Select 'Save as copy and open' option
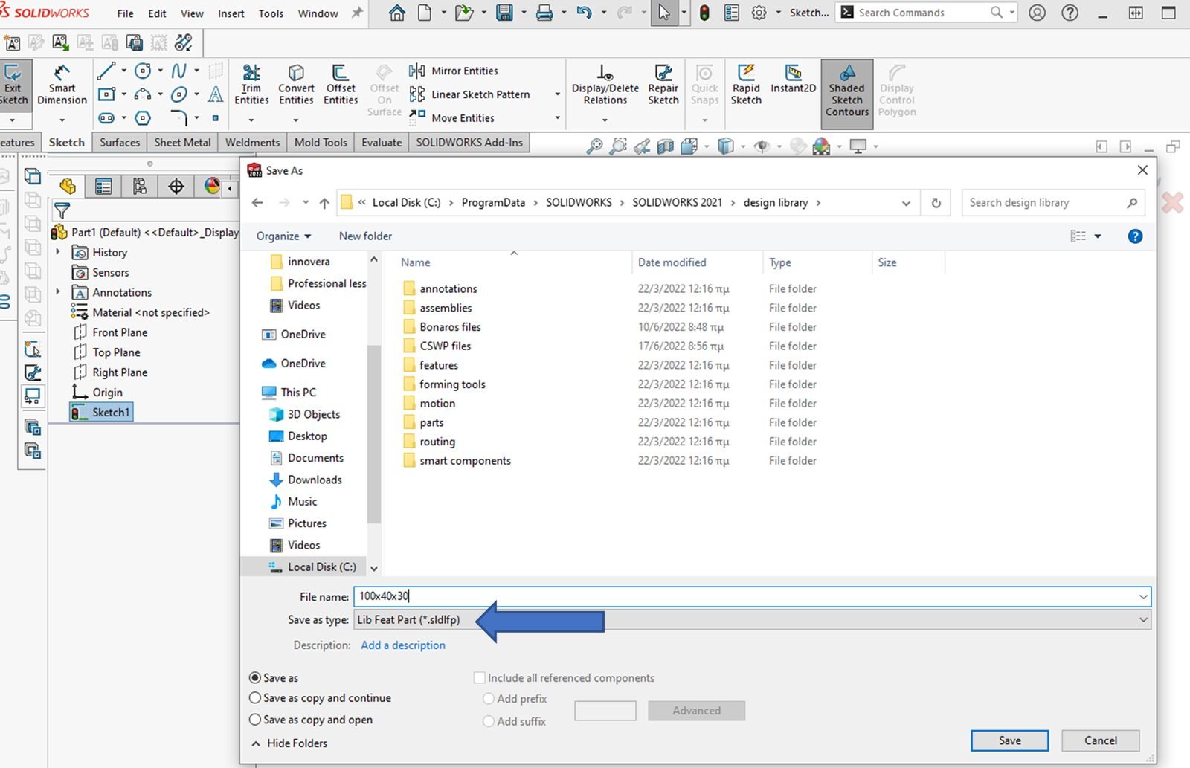The width and height of the screenshot is (1190, 768). pos(255,720)
